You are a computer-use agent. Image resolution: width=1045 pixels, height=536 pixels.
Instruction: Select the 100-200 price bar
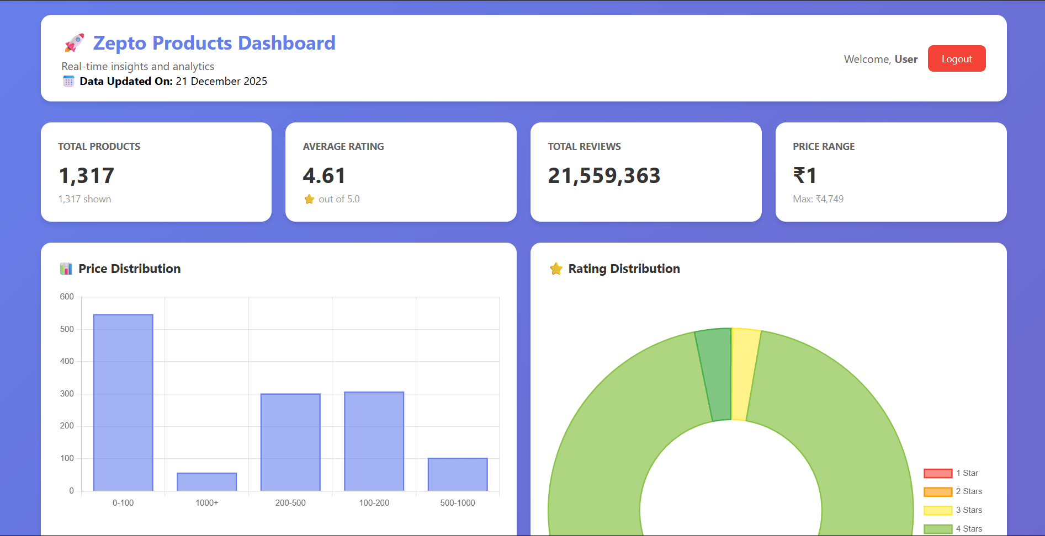coord(374,441)
